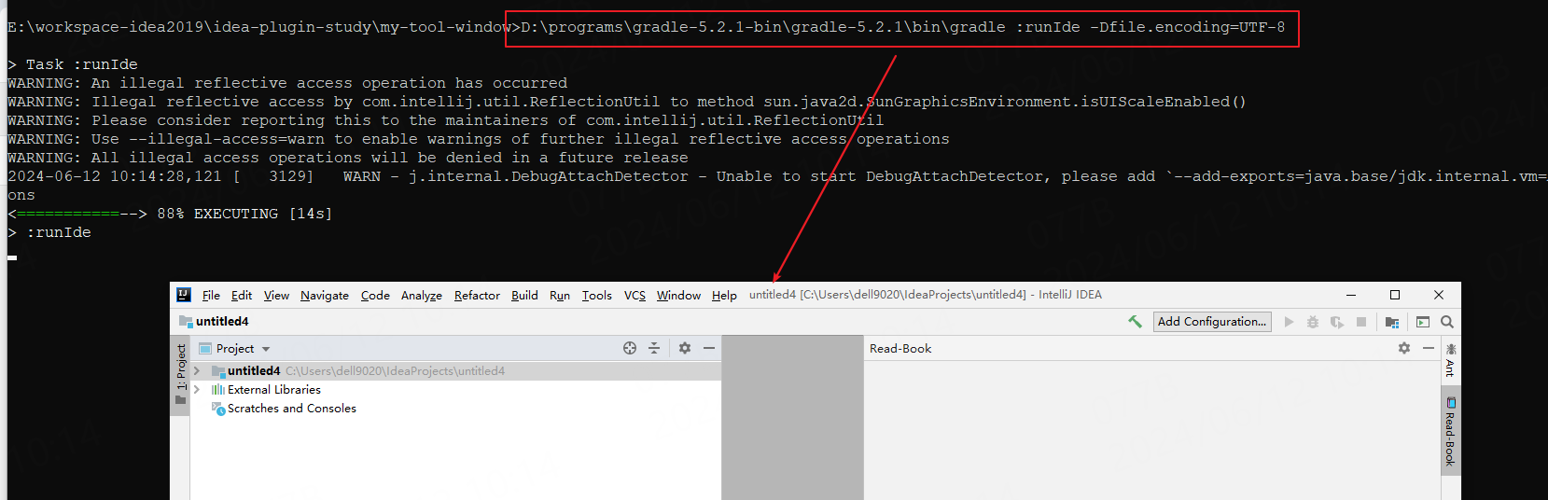Maximize the IntelliJ IDEA window
The image size is (1548, 500).
point(1395,295)
